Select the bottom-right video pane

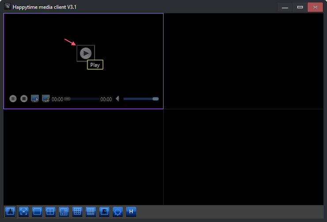pos(243,157)
